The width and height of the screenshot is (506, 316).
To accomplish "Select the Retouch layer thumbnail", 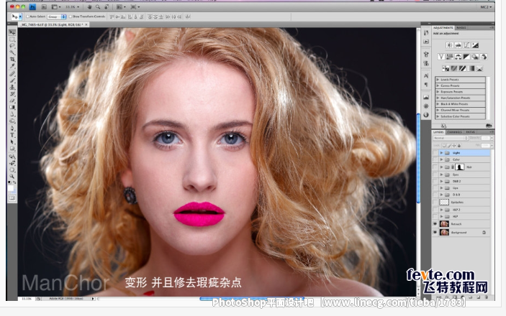I will 444,224.
